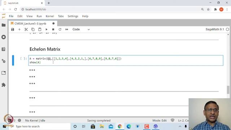
Task: Open the Help menu
Action: point(85,16)
